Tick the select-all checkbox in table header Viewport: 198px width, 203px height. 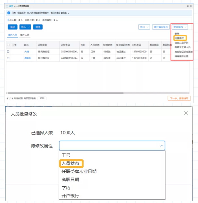click(8, 45)
